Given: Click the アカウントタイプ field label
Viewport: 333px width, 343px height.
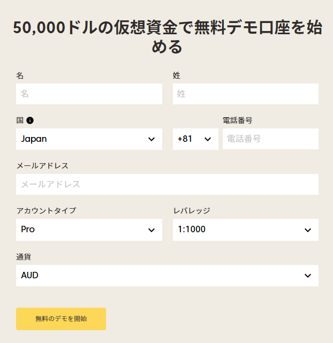Looking at the screenshot, I should [x=46, y=211].
